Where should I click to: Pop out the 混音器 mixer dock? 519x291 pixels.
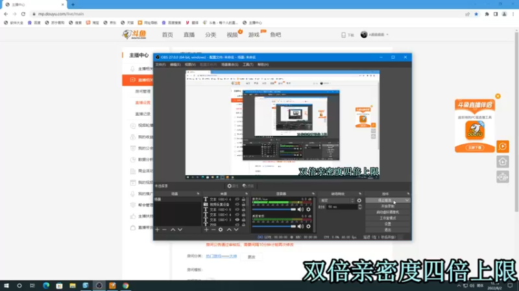tap(313, 193)
